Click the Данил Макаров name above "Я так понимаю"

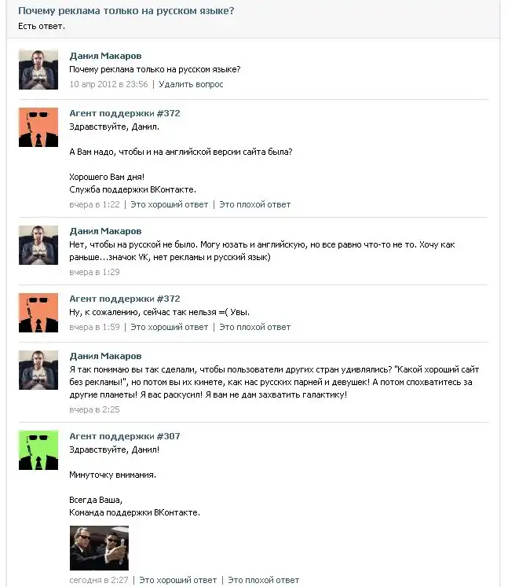(105, 356)
